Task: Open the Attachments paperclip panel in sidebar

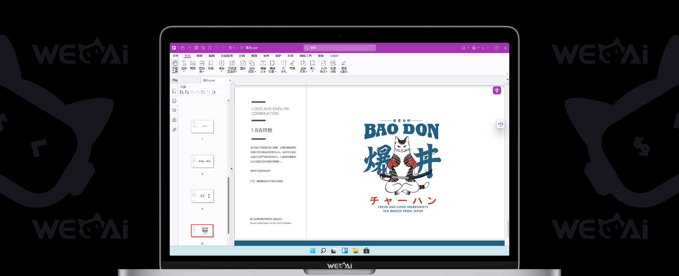Action: coord(174,130)
